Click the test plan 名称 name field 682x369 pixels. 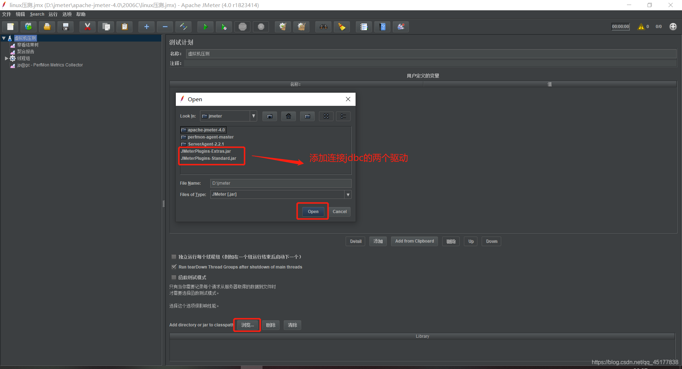click(x=431, y=54)
